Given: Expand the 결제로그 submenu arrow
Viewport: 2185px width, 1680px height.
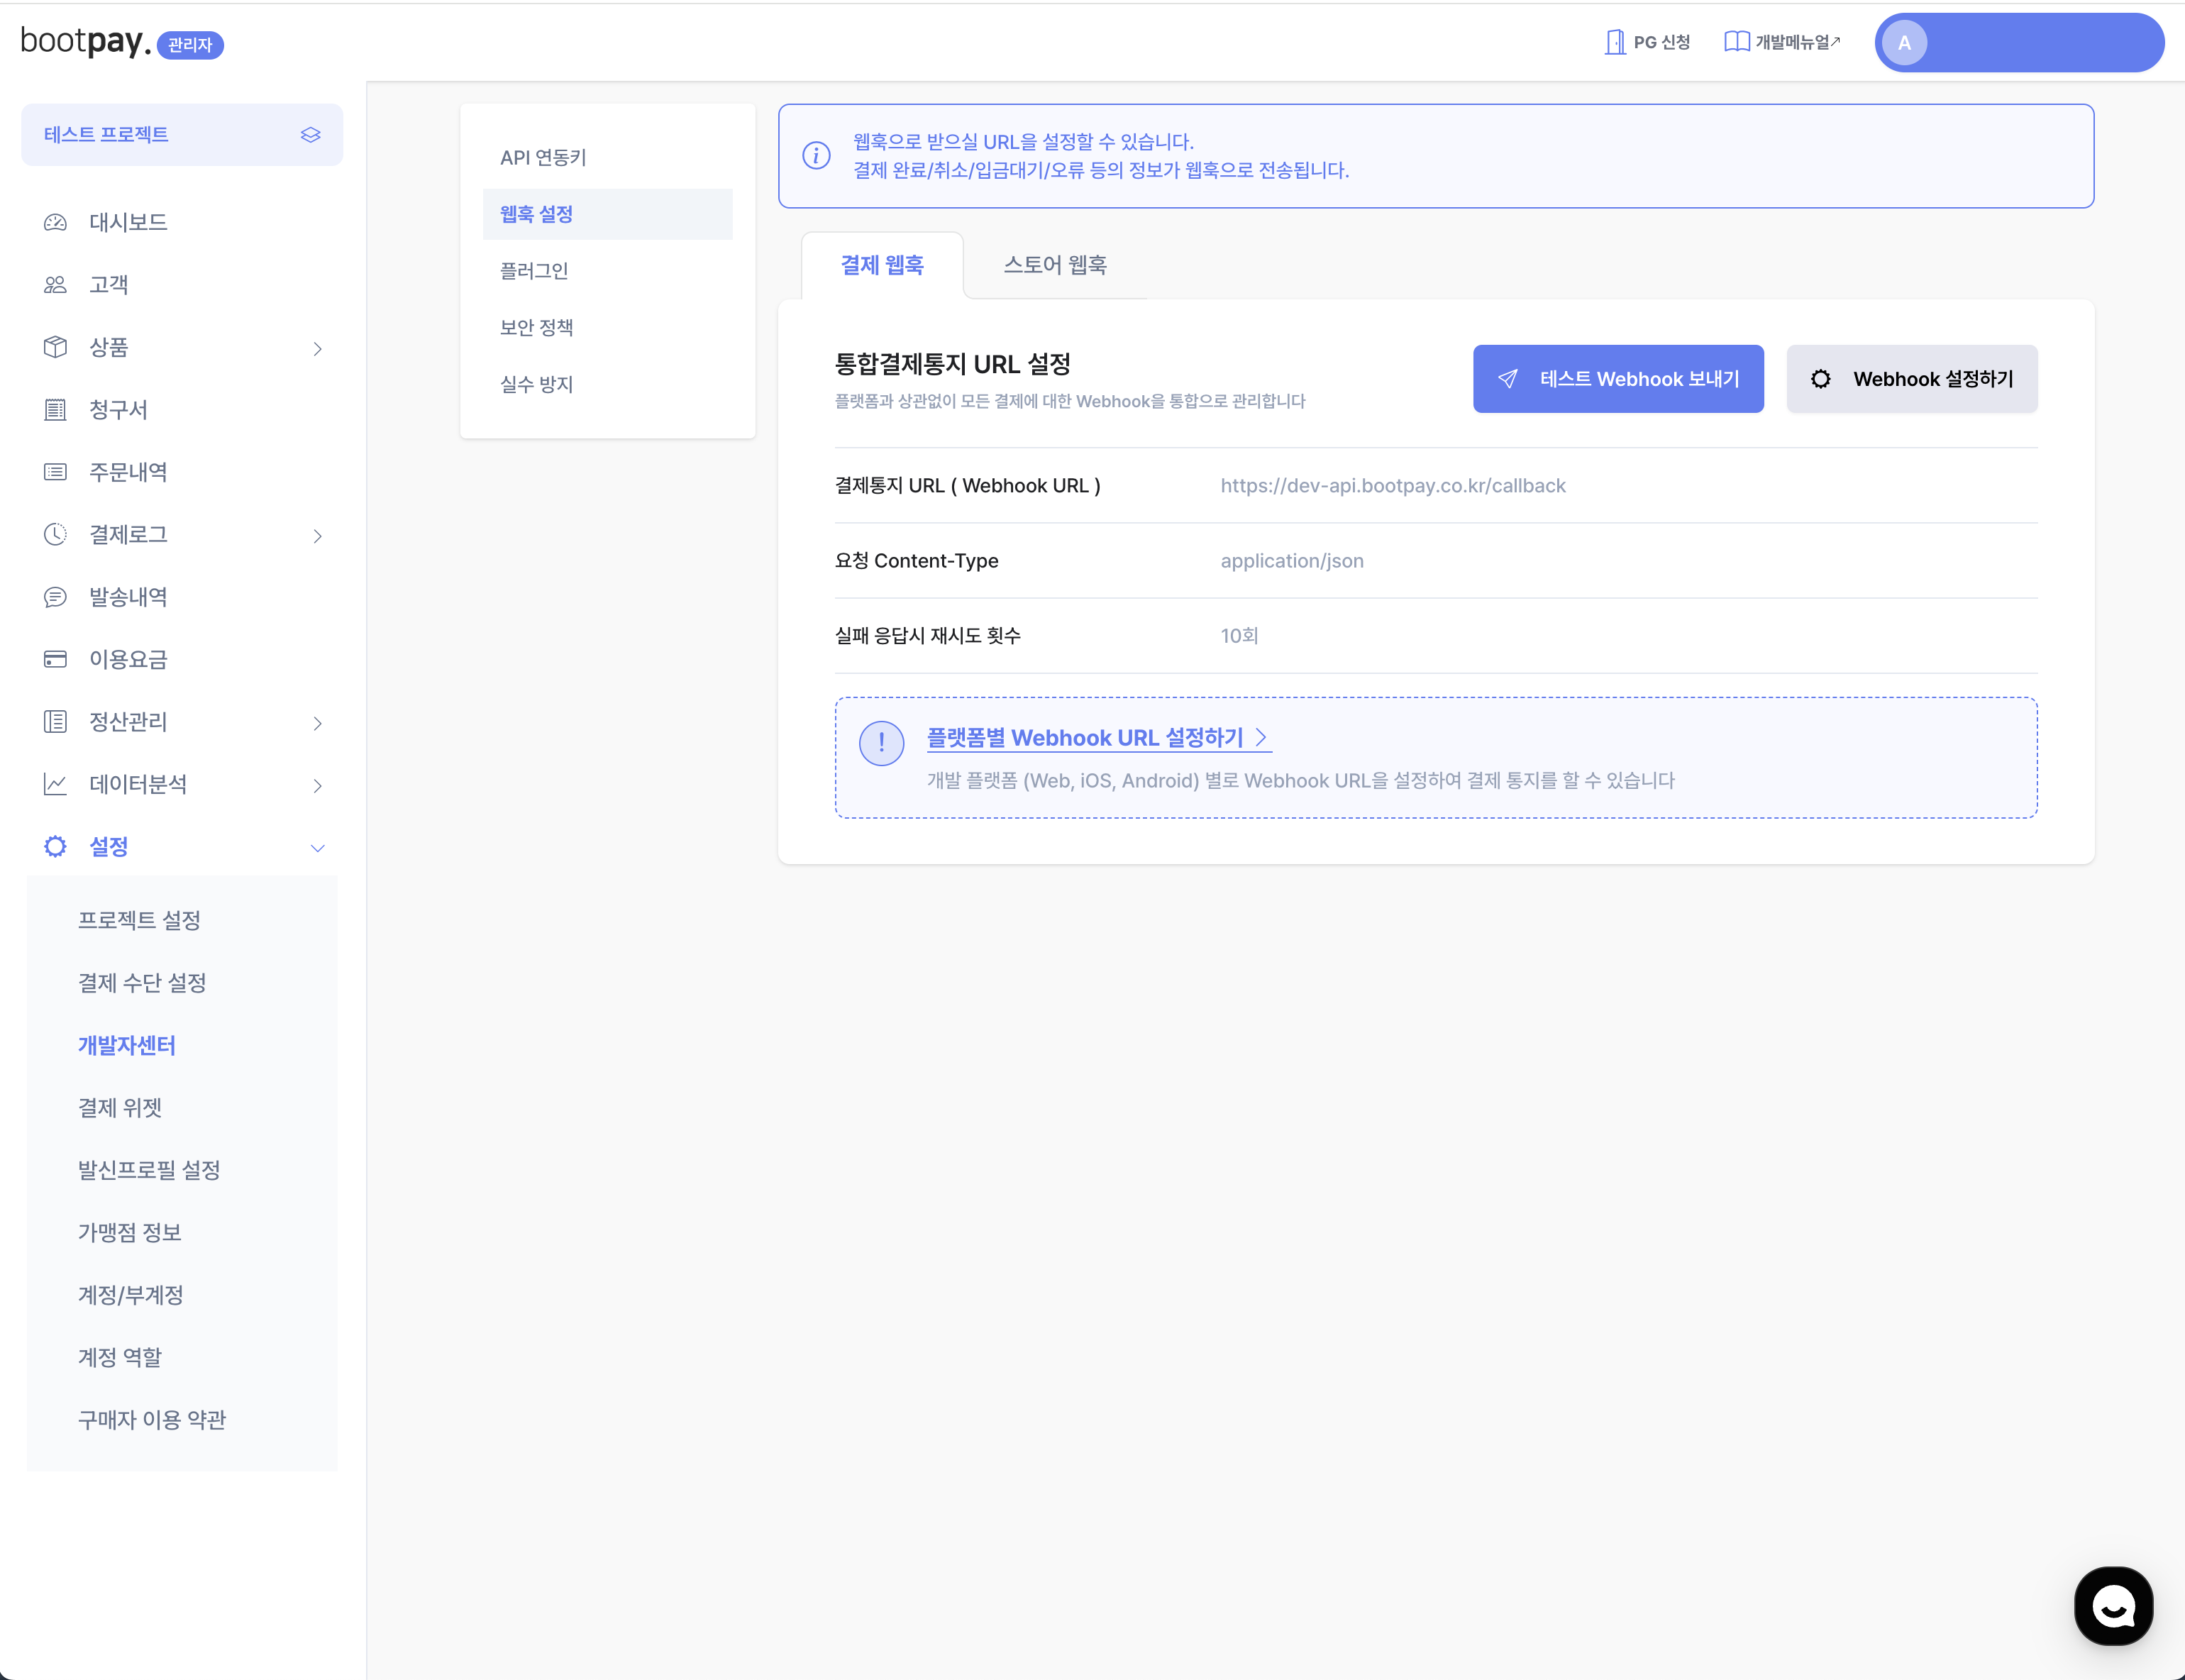Looking at the screenshot, I should point(317,536).
